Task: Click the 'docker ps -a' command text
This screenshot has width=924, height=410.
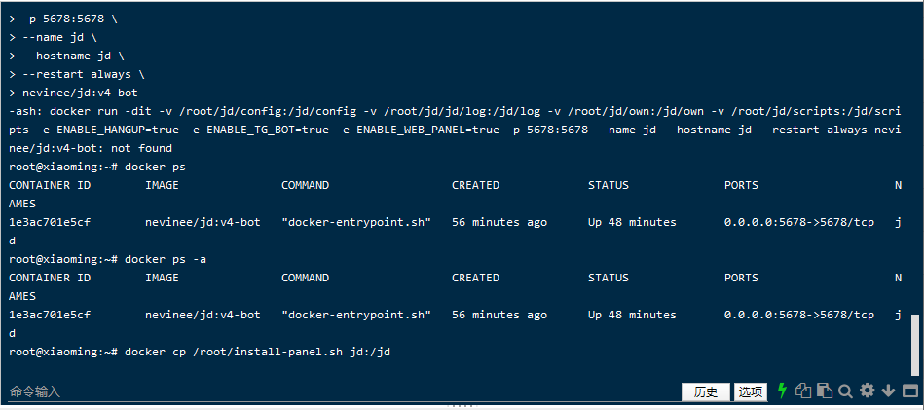Action: [166, 259]
